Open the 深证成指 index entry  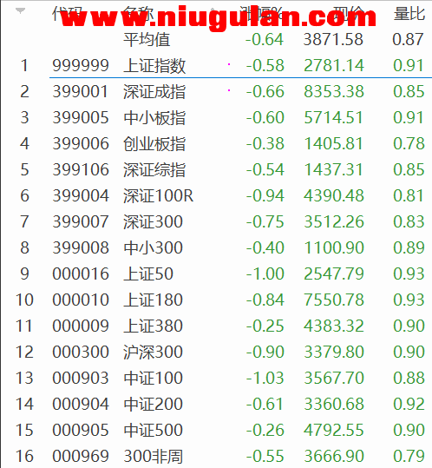coord(154,92)
